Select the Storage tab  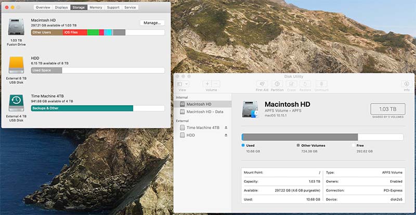79,7
